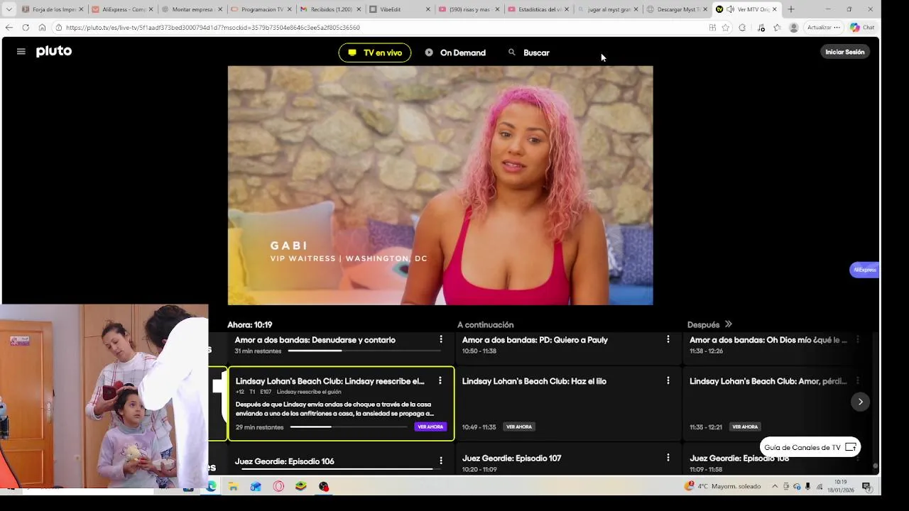Open weather widget 4°C Mayorm. soleado

[x=722, y=486]
